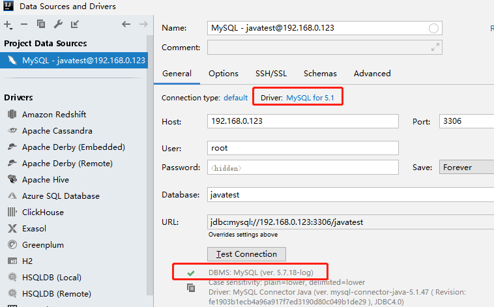
Task: Copy connection test result to clipboard
Action: (191, 287)
